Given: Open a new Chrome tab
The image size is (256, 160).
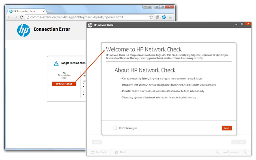Looking at the screenshot, I should pyautogui.click(x=50, y=11).
